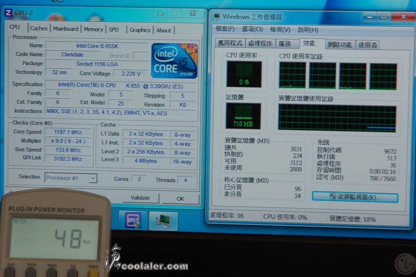Screen dimensions: 416x277
Task: Click the Intel Core i5 logo badge
Action: tap(174, 61)
